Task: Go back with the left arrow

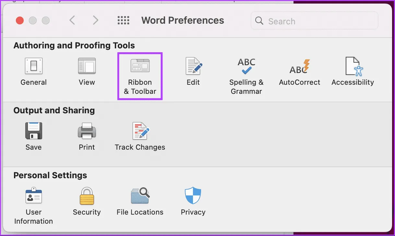Action: coord(72,20)
